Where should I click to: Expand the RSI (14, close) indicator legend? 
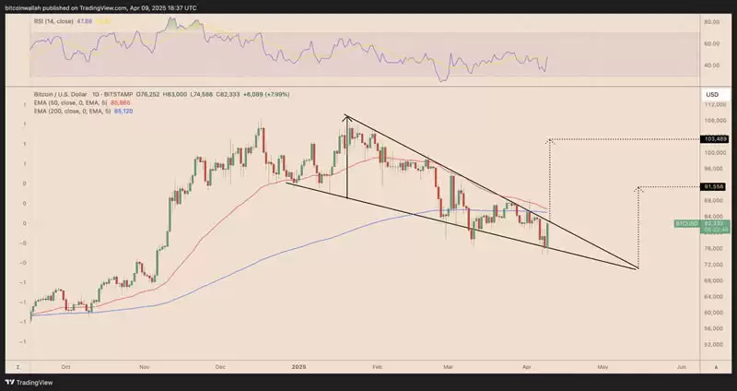[53, 19]
